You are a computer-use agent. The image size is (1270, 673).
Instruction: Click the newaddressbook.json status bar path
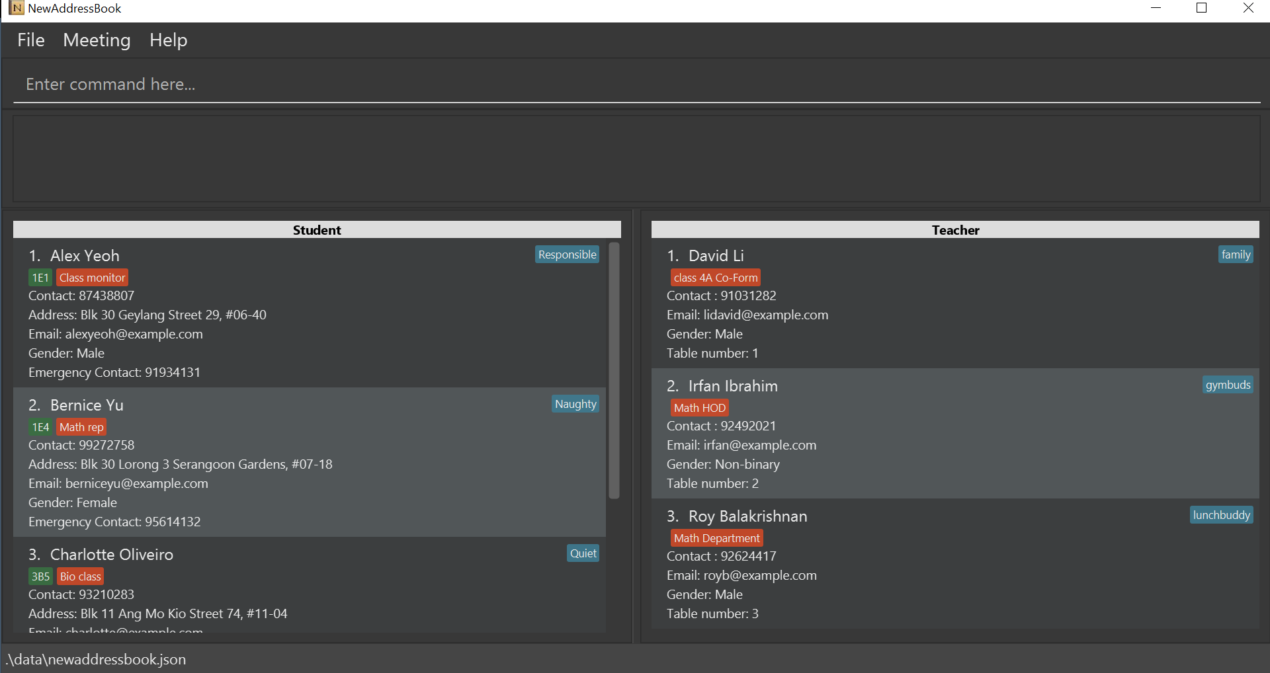(x=97, y=659)
